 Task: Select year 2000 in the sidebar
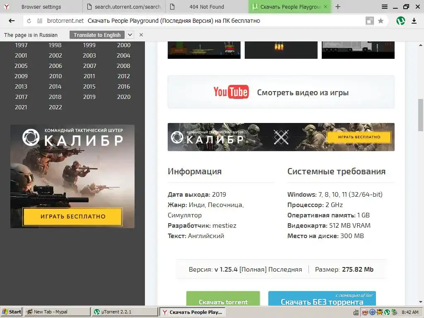(x=123, y=45)
